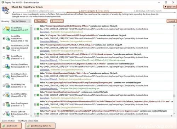The height and width of the screenshot is (129, 177).
Task: Click the Invalid File Associations category icon
Action: 8,38
